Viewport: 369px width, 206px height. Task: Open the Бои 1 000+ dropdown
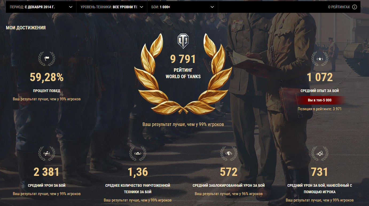coord(183,7)
